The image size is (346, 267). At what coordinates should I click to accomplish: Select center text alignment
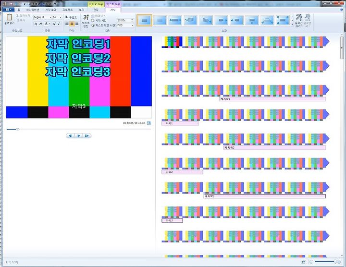pyautogui.click(x=72, y=24)
